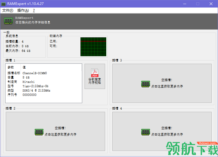Click the physical memory usage graph
Screen dimensions: 218x157
pos(93,47)
